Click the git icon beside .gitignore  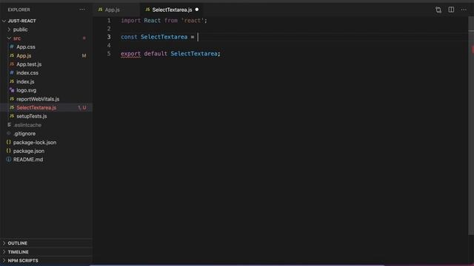[8, 133]
